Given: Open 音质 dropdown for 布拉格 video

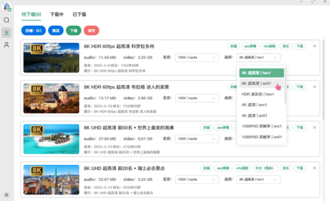Looking at the screenshot, I should coord(197,98).
